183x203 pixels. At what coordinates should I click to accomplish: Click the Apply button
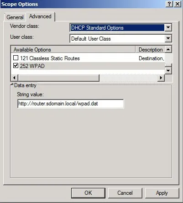point(162,193)
